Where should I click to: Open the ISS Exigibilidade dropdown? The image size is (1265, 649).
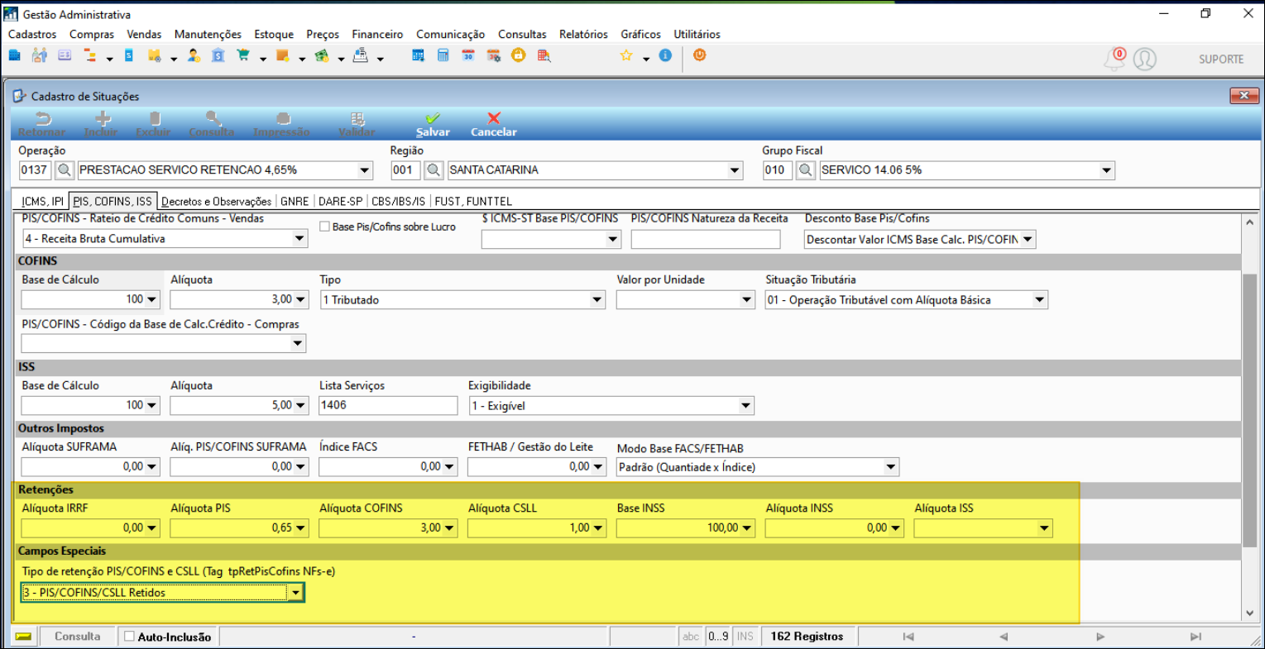click(745, 406)
